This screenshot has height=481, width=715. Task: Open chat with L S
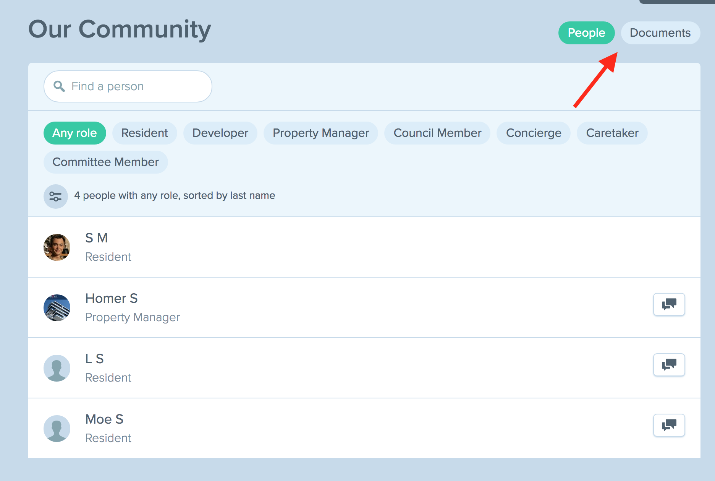pos(669,365)
